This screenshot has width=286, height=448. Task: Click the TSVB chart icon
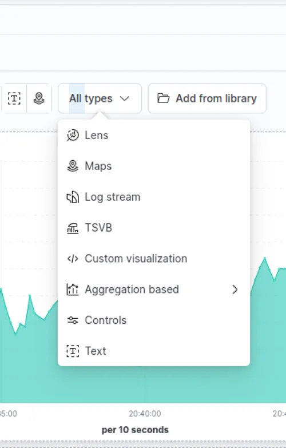tap(73, 228)
